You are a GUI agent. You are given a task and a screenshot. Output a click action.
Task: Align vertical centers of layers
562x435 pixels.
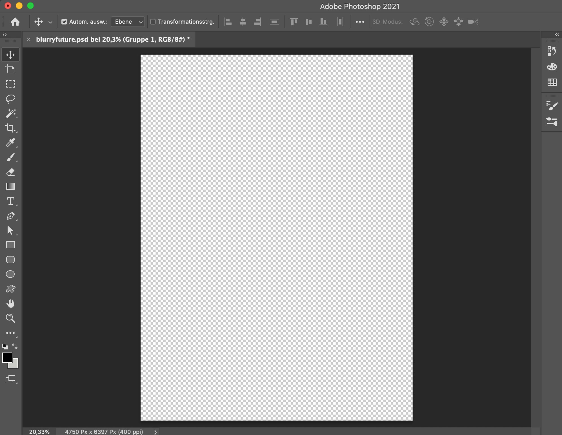pyautogui.click(x=308, y=22)
